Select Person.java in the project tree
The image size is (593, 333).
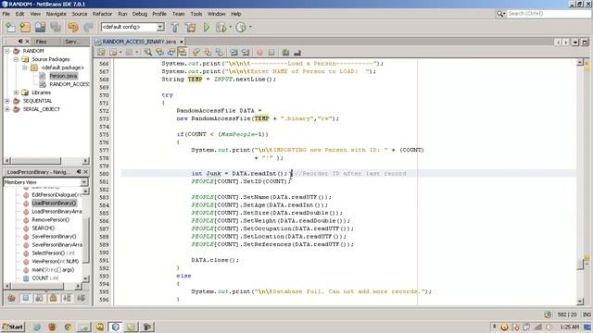point(63,76)
